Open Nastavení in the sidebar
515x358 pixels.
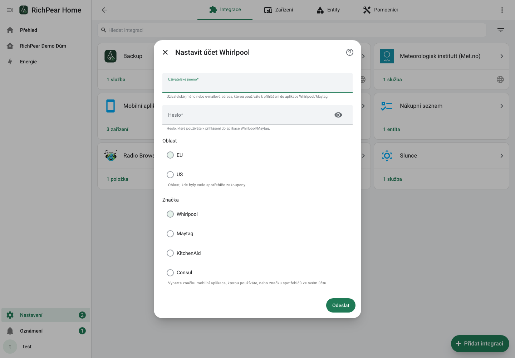pos(46,315)
